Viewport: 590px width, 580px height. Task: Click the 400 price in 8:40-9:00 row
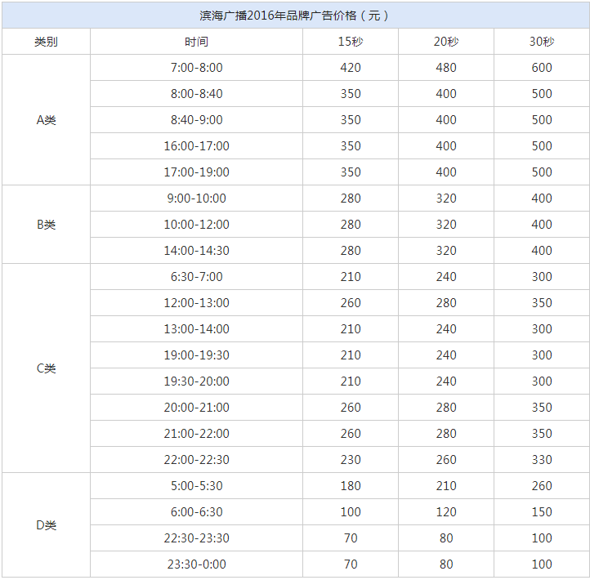446,120
